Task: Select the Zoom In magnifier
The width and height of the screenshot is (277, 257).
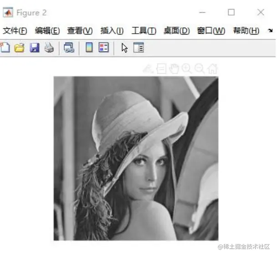Action: (187, 69)
